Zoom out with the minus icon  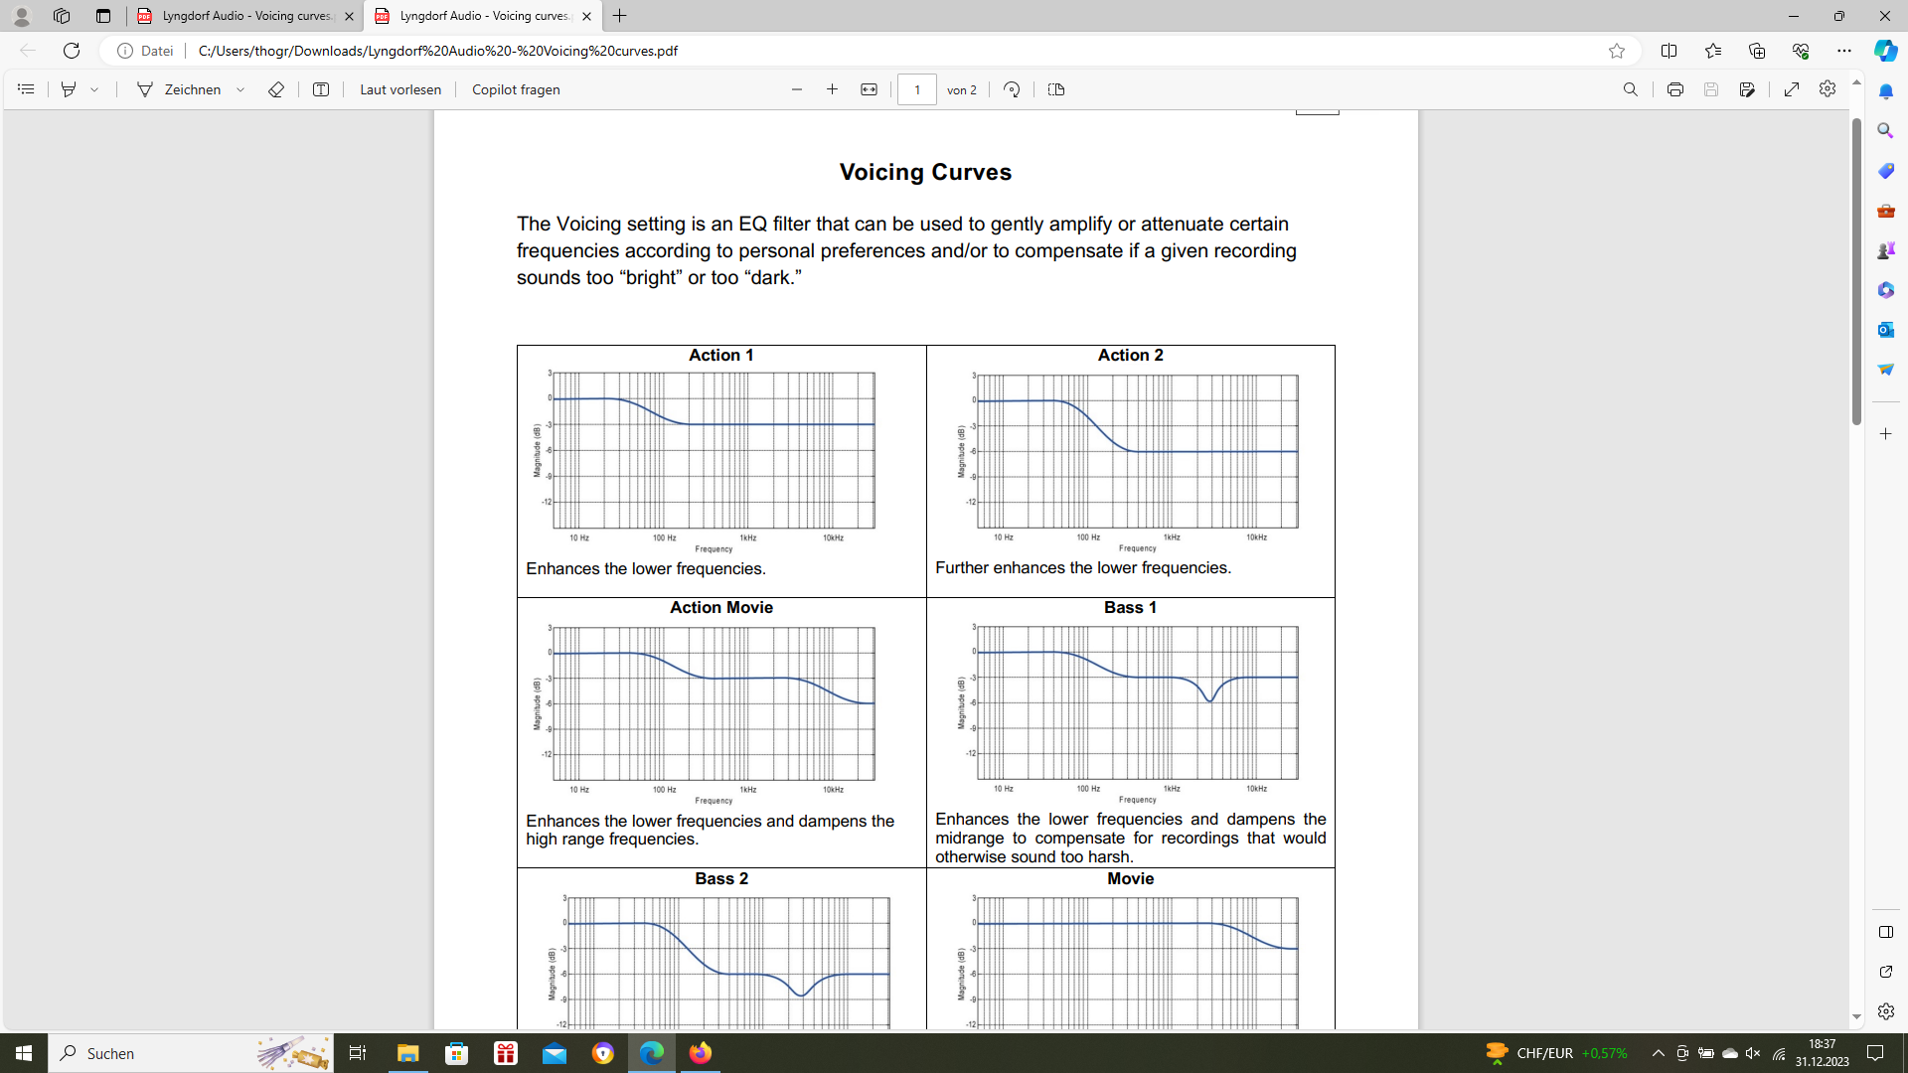pos(797,89)
